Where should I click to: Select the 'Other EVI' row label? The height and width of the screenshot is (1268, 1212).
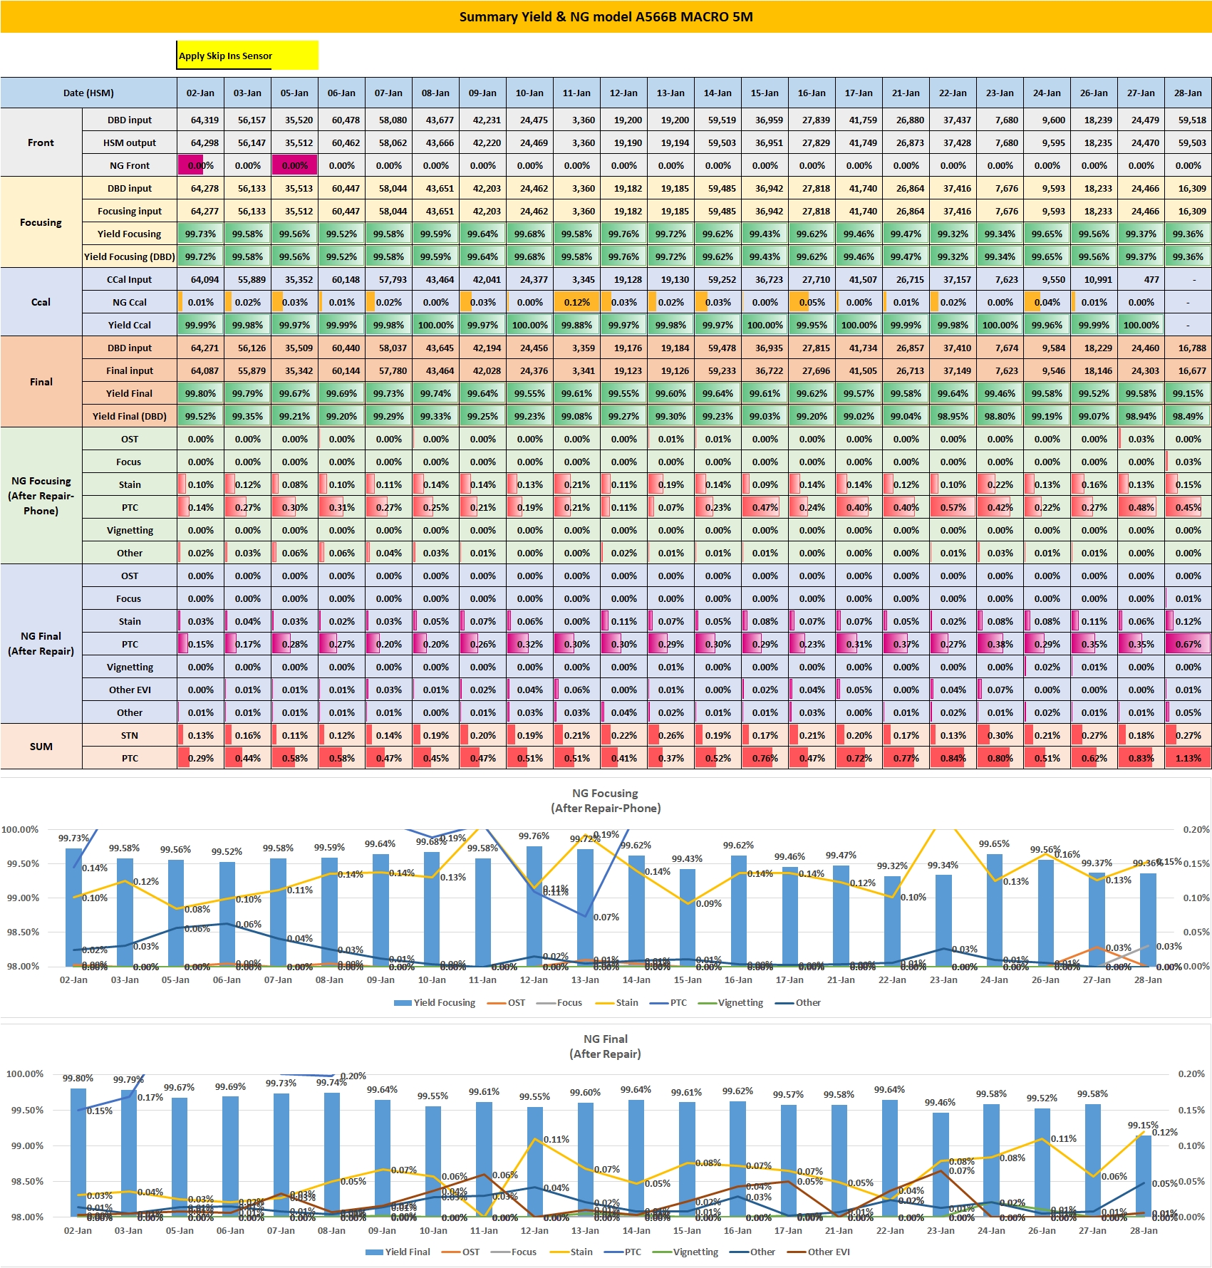click(x=130, y=690)
